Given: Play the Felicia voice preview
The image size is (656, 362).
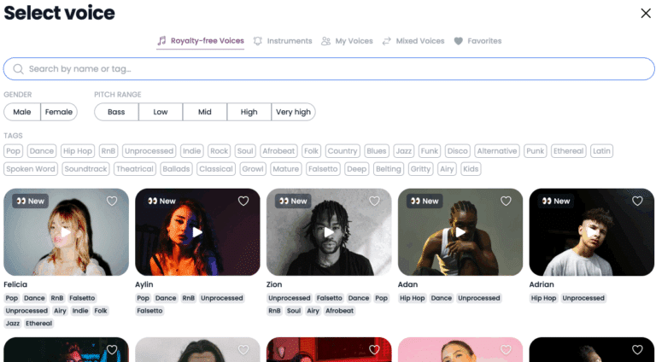Looking at the screenshot, I should point(66,232).
